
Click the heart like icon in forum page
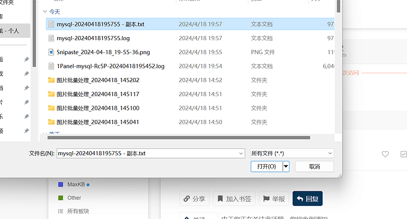[385, 154]
